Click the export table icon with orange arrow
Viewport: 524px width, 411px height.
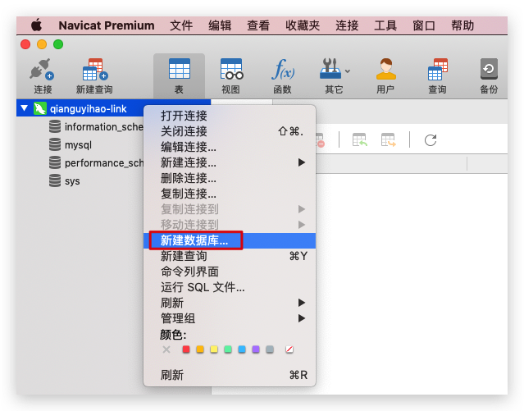click(x=389, y=139)
